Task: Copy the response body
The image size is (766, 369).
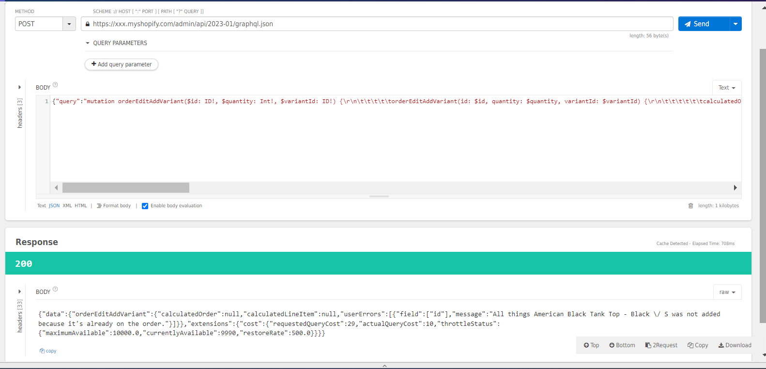Action: (698, 345)
